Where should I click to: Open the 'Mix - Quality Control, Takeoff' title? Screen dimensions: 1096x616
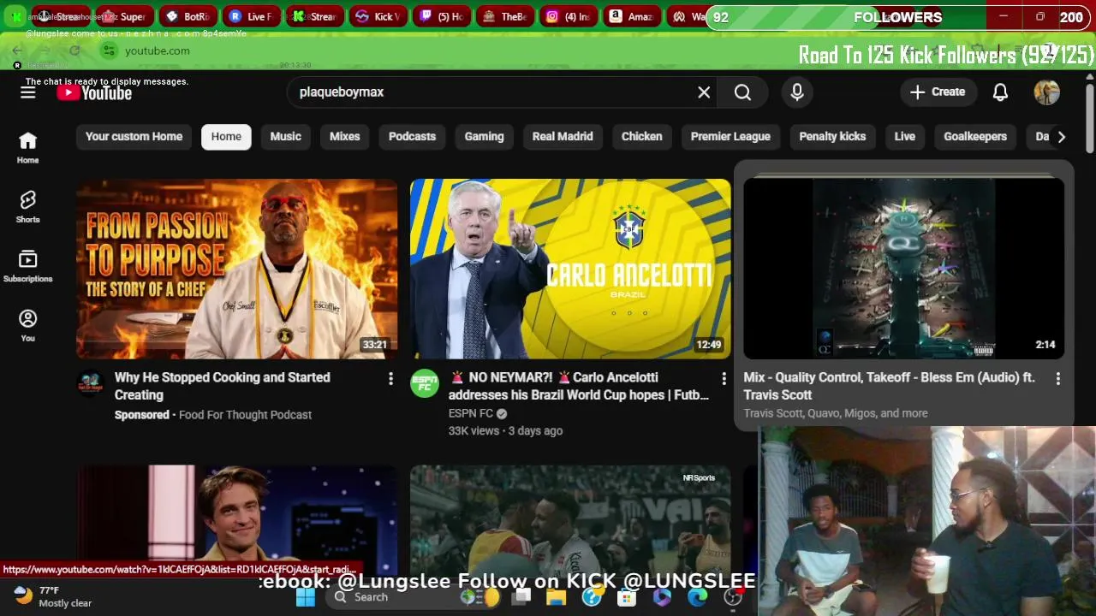(889, 386)
